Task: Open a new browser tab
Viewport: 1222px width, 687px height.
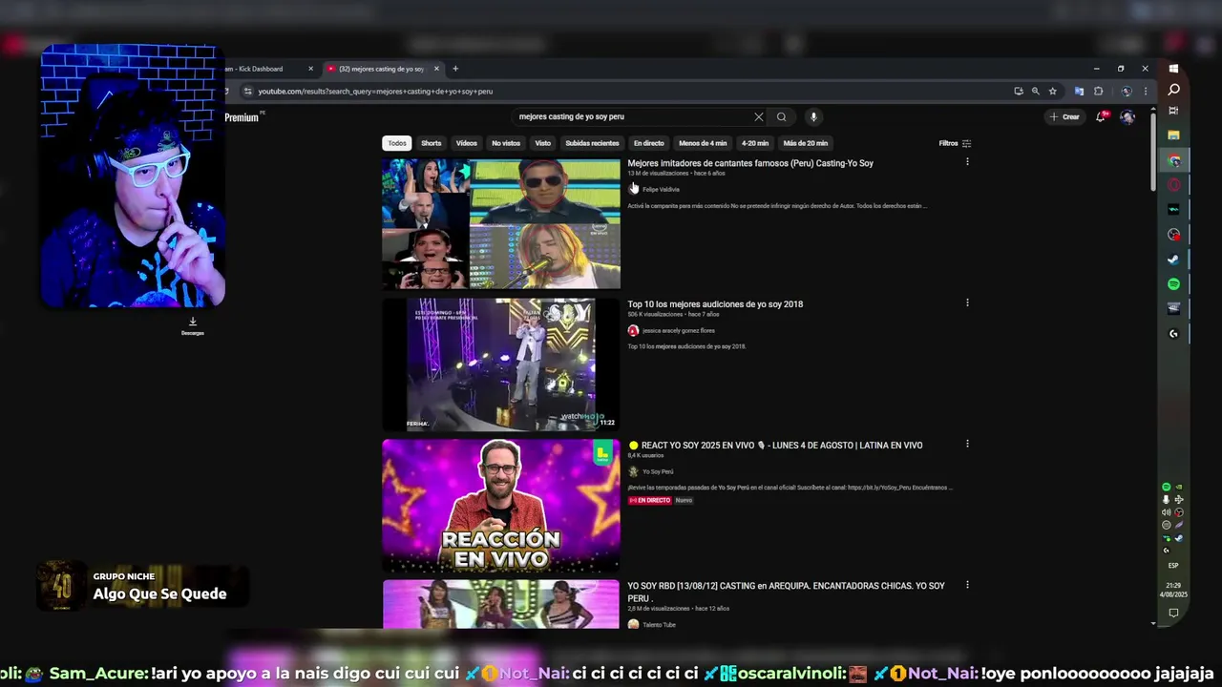Action: click(455, 69)
